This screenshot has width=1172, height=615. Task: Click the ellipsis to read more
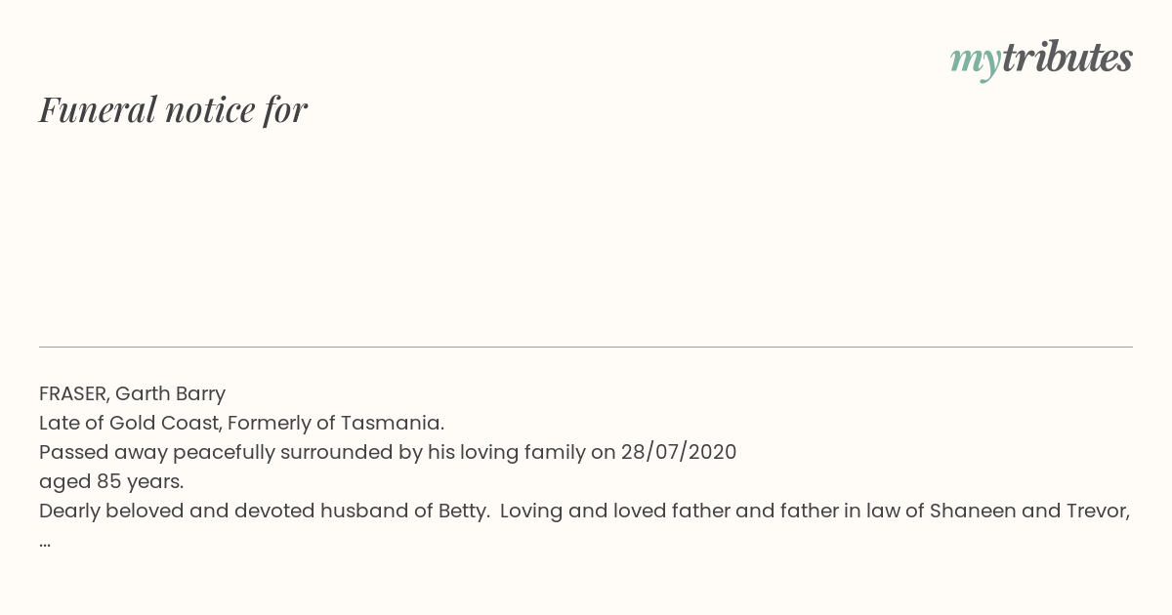[x=45, y=543]
